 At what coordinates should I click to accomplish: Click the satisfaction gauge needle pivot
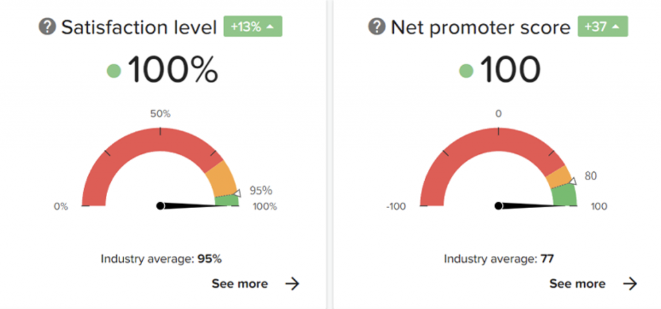click(160, 206)
